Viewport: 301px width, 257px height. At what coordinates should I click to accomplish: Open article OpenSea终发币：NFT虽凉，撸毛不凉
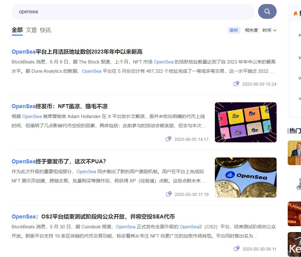pos(60,106)
